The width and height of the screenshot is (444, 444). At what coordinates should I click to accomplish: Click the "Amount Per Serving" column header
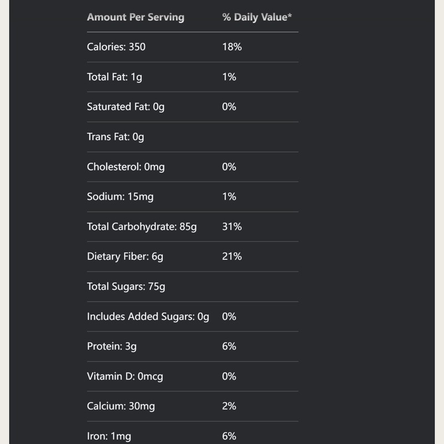(x=135, y=17)
